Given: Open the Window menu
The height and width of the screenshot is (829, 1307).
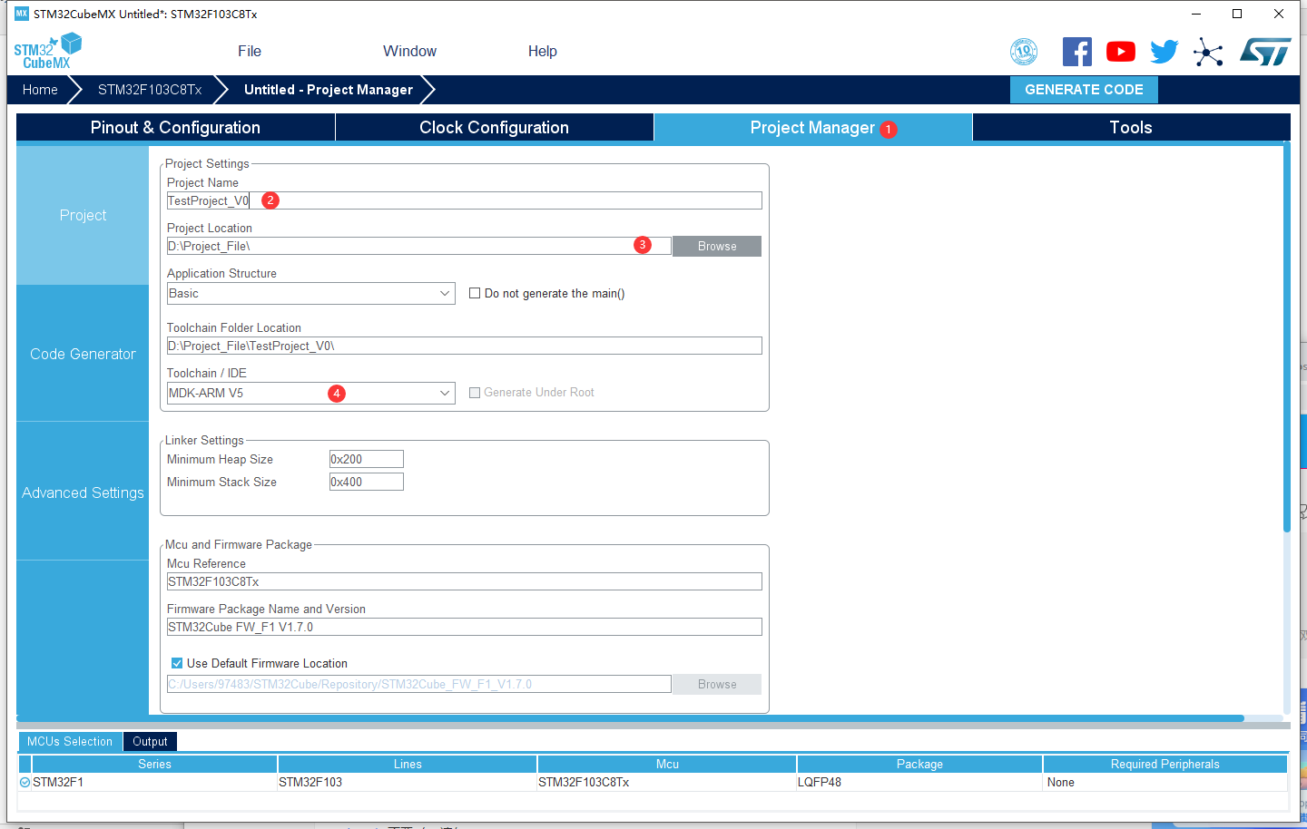Looking at the screenshot, I should [x=409, y=52].
